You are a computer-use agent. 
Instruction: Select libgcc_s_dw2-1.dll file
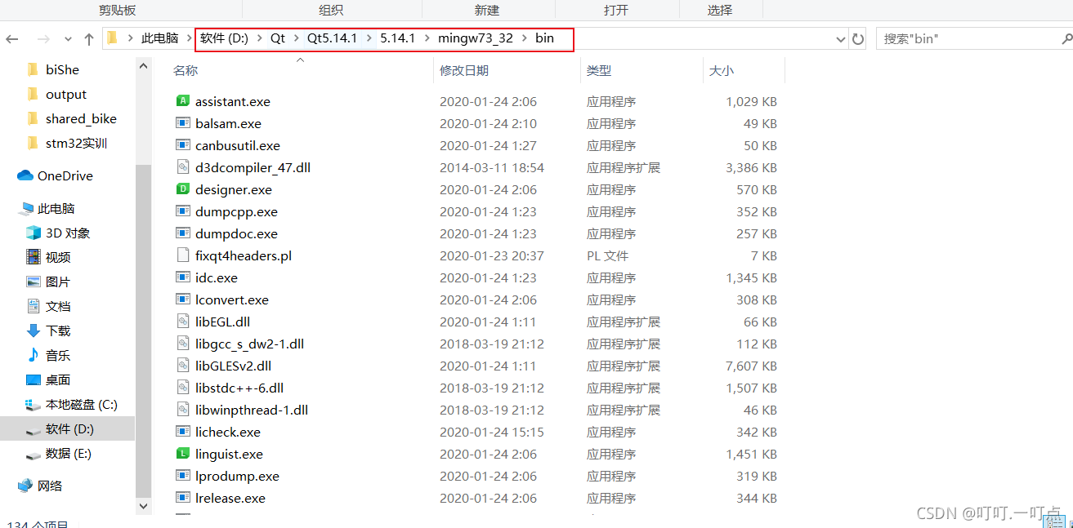pyautogui.click(x=249, y=344)
